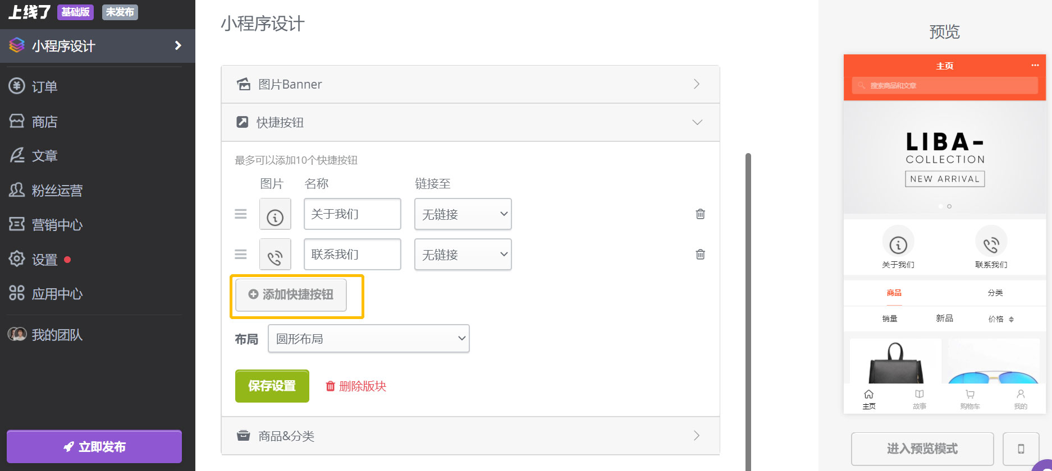Screen dimensions: 1052x471
Task: Expand the 商品&分类 section
Action: [x=470, y=436]
